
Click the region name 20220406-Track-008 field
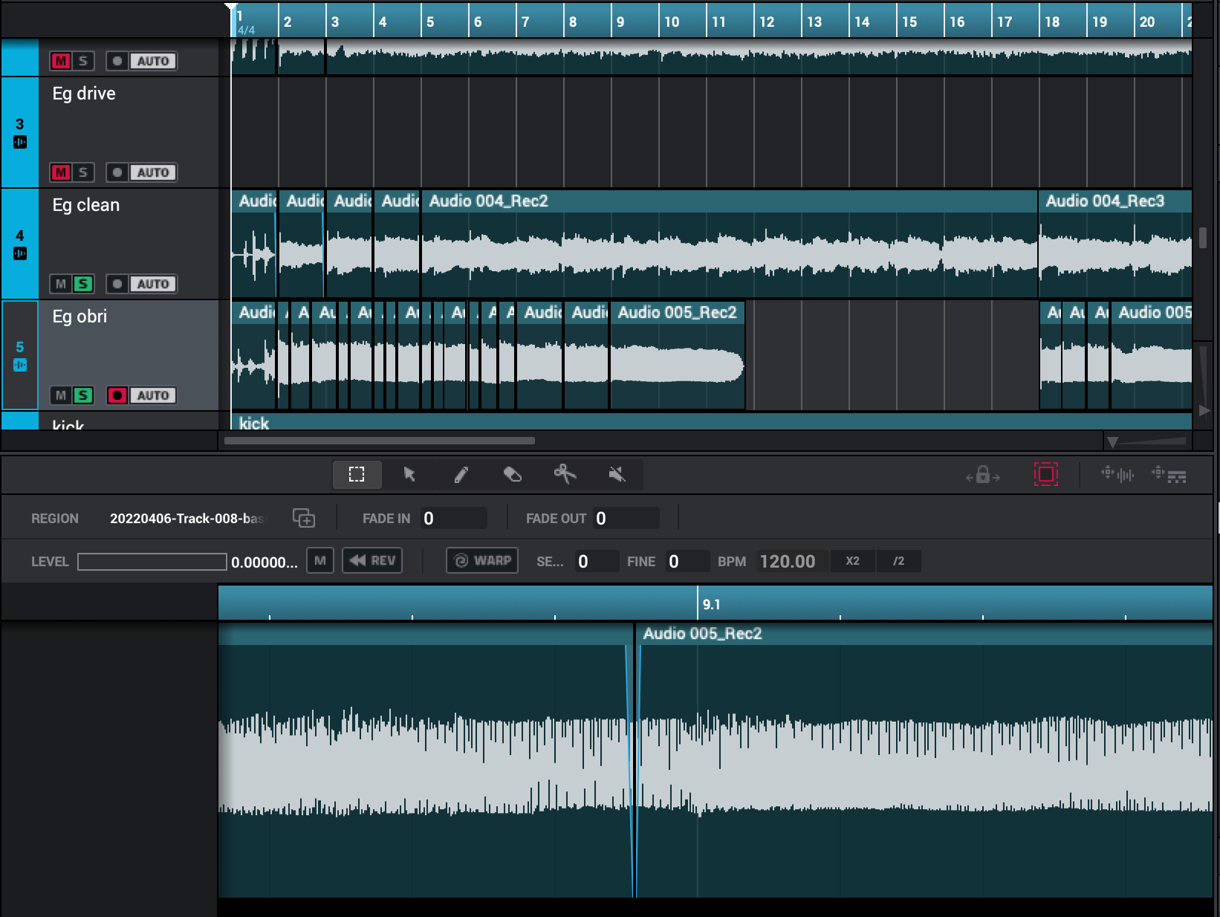point(187,519)
